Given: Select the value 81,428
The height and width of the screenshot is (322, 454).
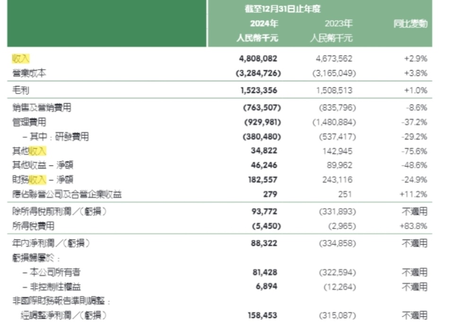Looking at the screenshot, I should [265, 272].
